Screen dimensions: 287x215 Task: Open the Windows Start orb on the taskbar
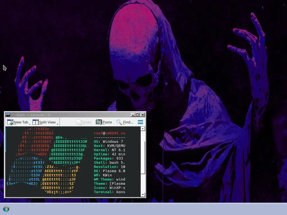click(x=6, y=209)
